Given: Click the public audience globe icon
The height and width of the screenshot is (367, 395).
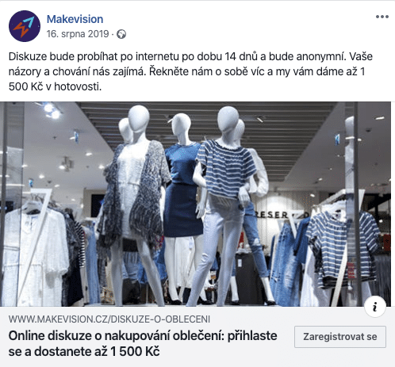Looking at the screenshot, I should (x=121, y=34).
